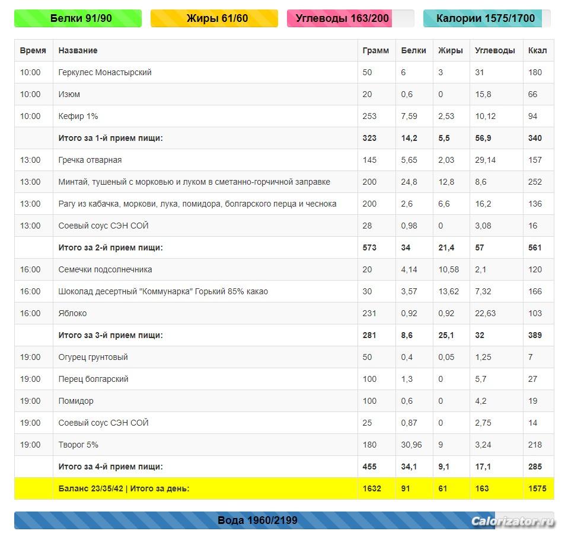Click the Белки 91/90 progress bar

tap(78, 18)
